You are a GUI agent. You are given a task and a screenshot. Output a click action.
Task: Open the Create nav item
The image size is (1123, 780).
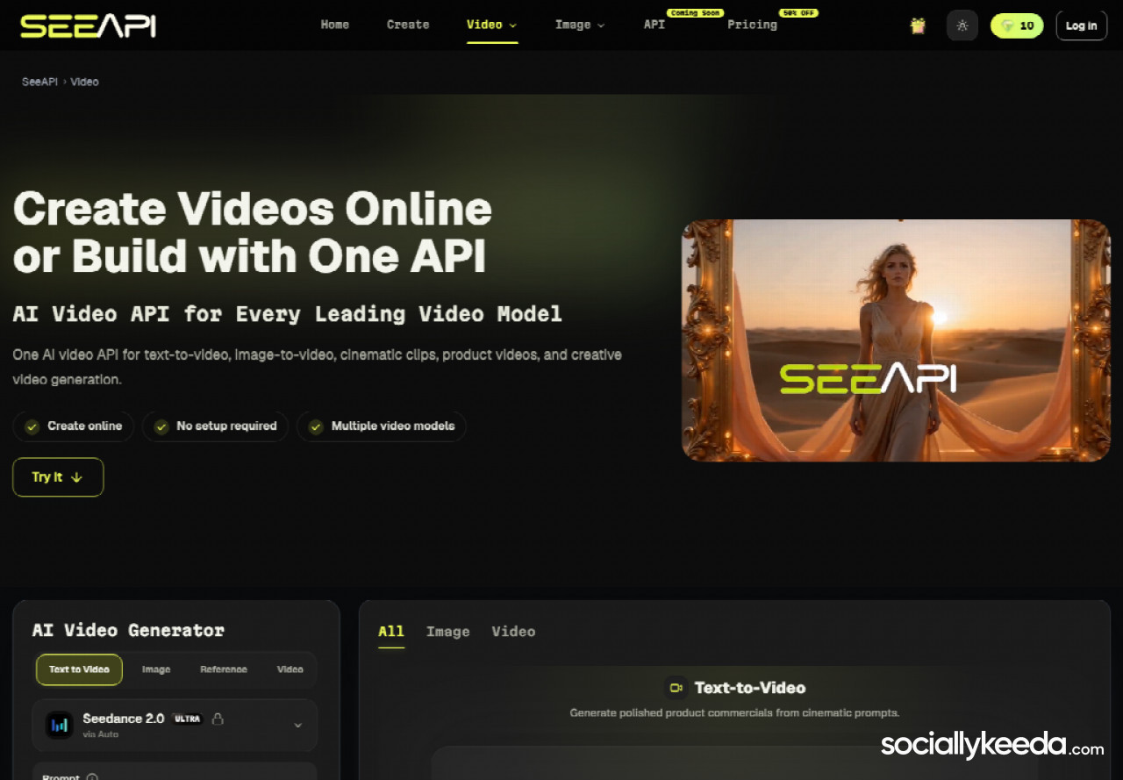(408, 25)
